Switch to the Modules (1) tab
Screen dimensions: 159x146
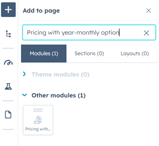click(44, 53)
